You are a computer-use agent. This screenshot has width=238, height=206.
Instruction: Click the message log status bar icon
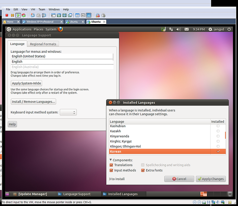pos(230,202)
